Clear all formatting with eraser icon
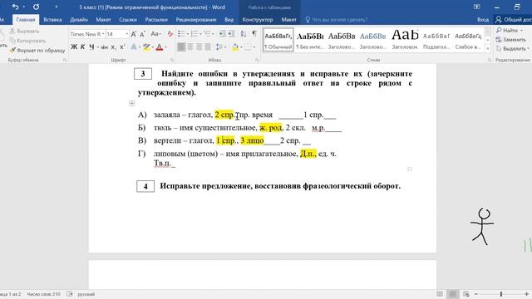Image resolution: width=532 pixels, height=299 pixels. coord(170,34)
